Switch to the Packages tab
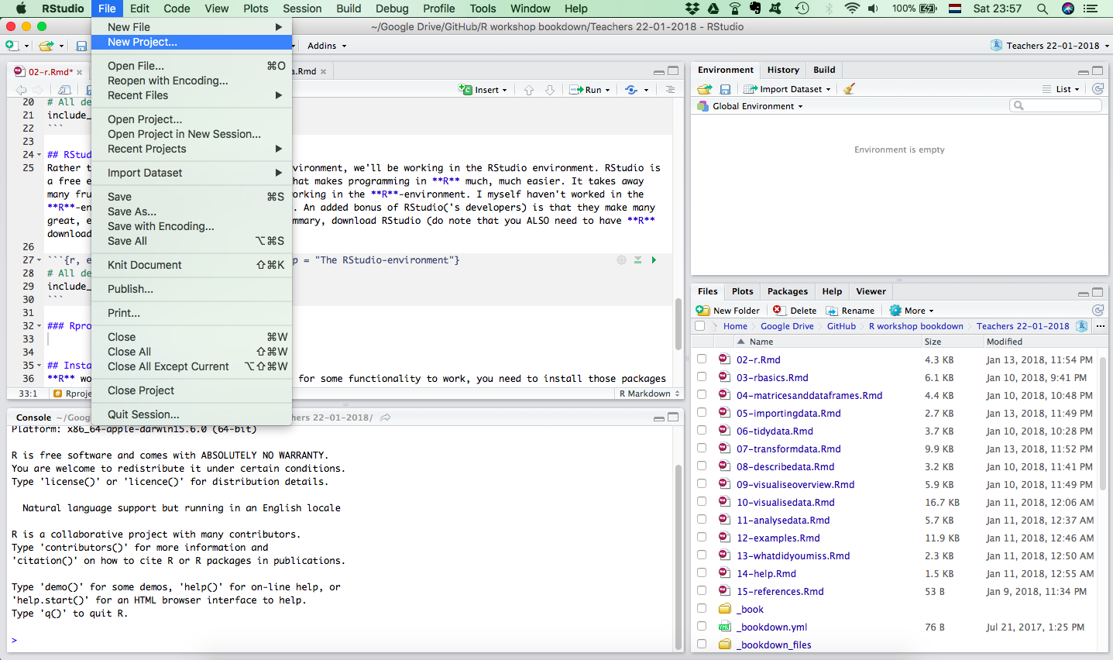This screenshot has width=1113, height=660. [x=787, y=291]
